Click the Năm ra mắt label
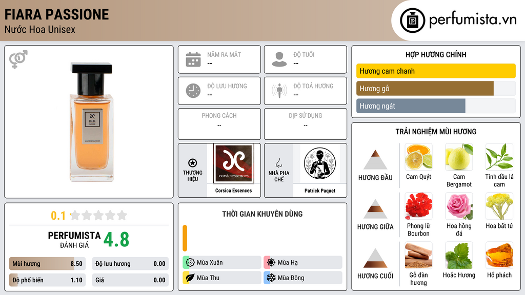 point(224,54)
